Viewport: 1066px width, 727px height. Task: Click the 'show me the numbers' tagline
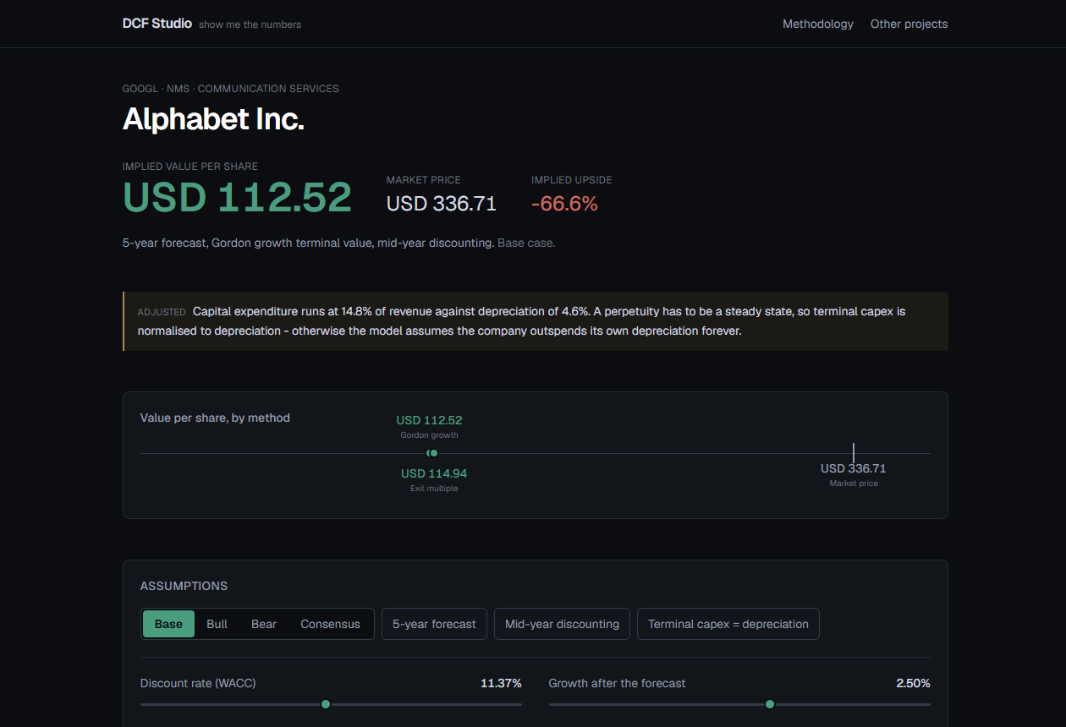click(250, 25)
